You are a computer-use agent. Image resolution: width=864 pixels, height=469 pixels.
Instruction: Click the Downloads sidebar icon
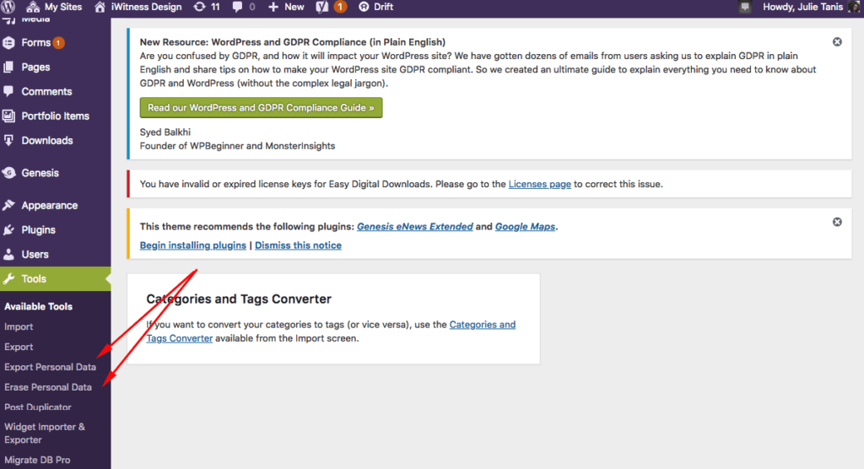point(8,141)
